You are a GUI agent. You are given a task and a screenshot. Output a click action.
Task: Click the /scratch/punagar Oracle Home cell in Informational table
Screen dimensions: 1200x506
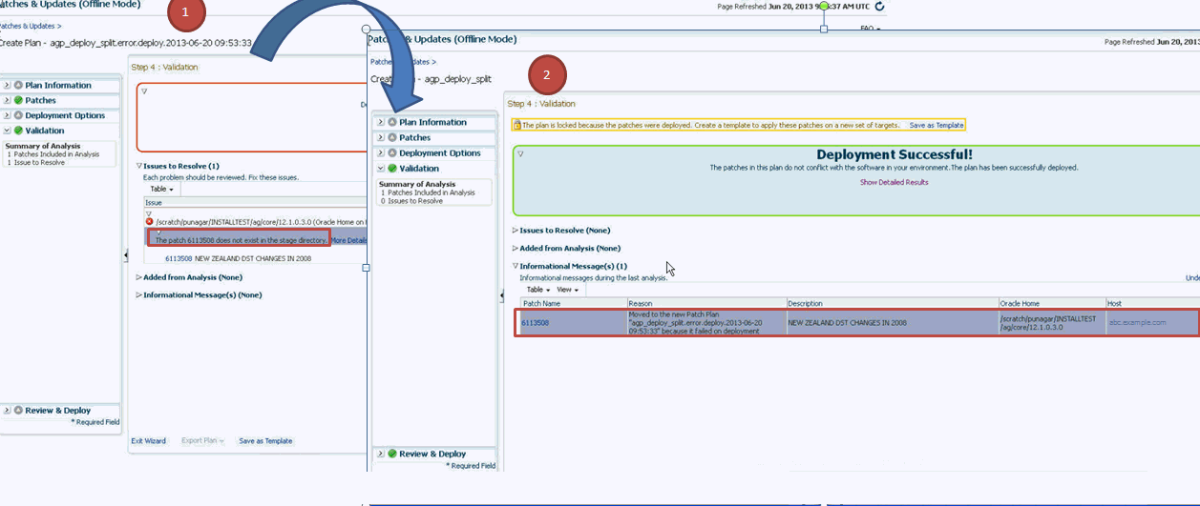(x=1051, y=322)
